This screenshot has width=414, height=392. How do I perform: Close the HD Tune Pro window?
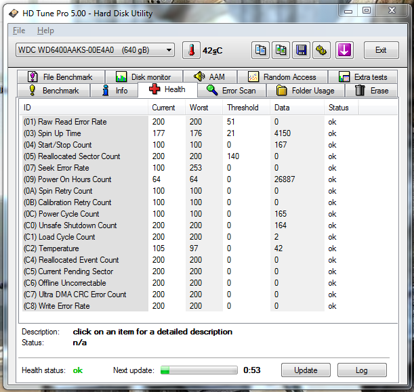click(392, 11)
